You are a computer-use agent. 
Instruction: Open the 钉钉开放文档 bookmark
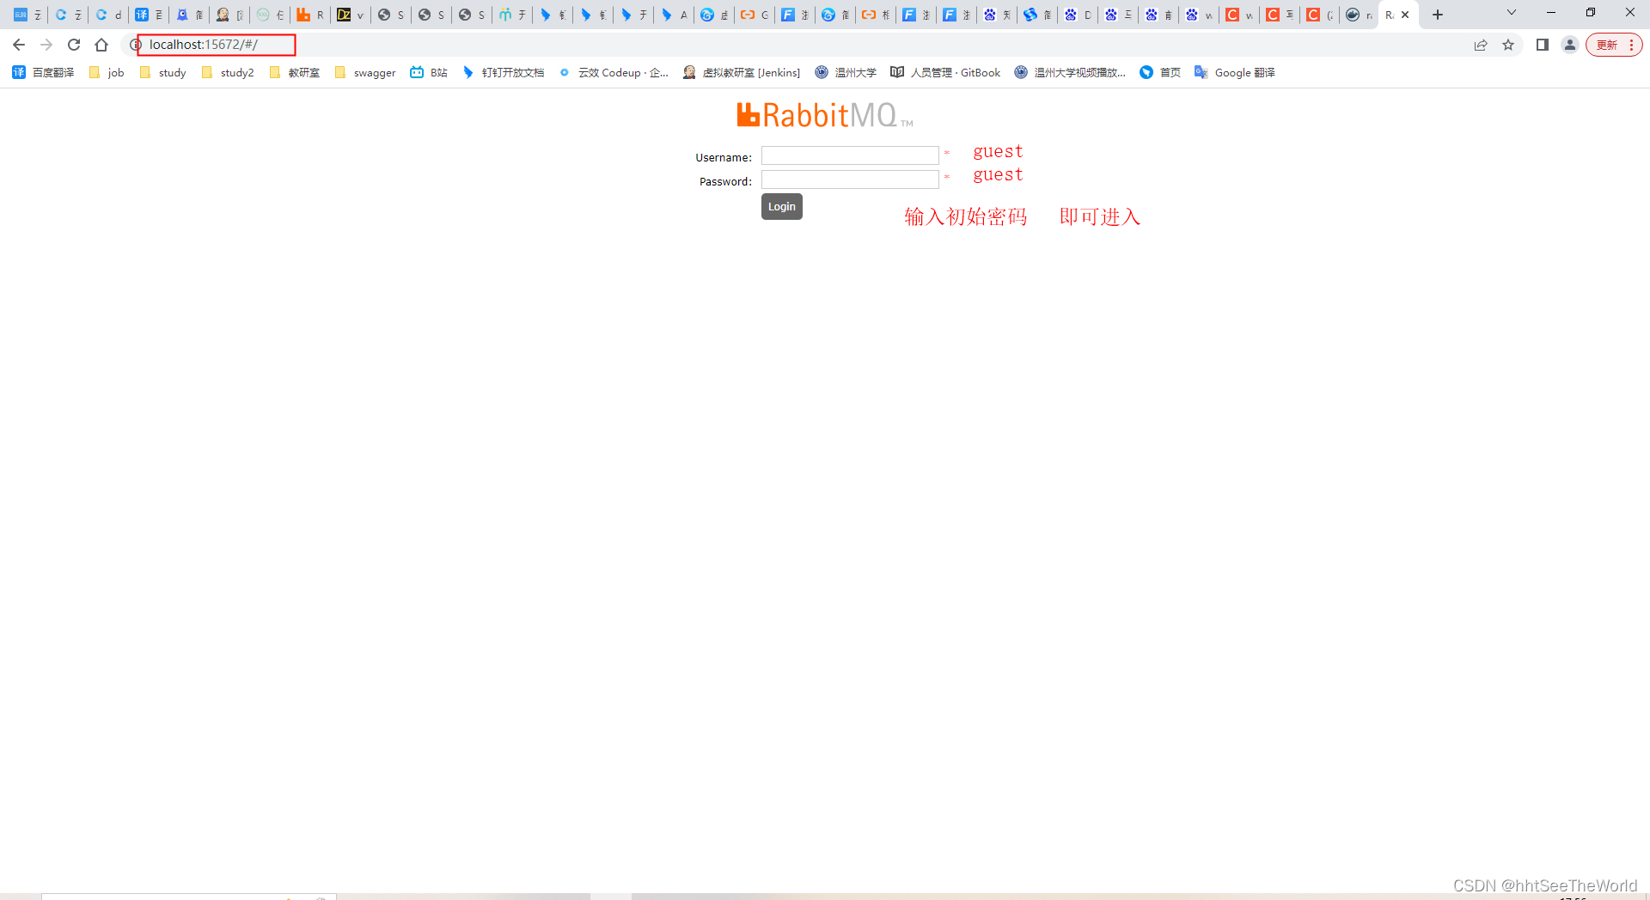[503, 73]
